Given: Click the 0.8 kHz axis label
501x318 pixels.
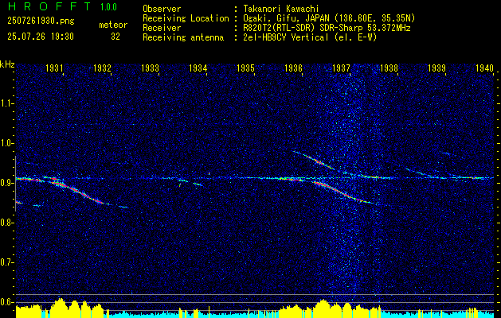Looking at the screenshot, I should 6,223.
